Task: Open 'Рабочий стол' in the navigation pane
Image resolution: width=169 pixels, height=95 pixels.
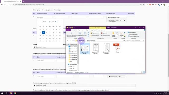Action: point(73,47)
